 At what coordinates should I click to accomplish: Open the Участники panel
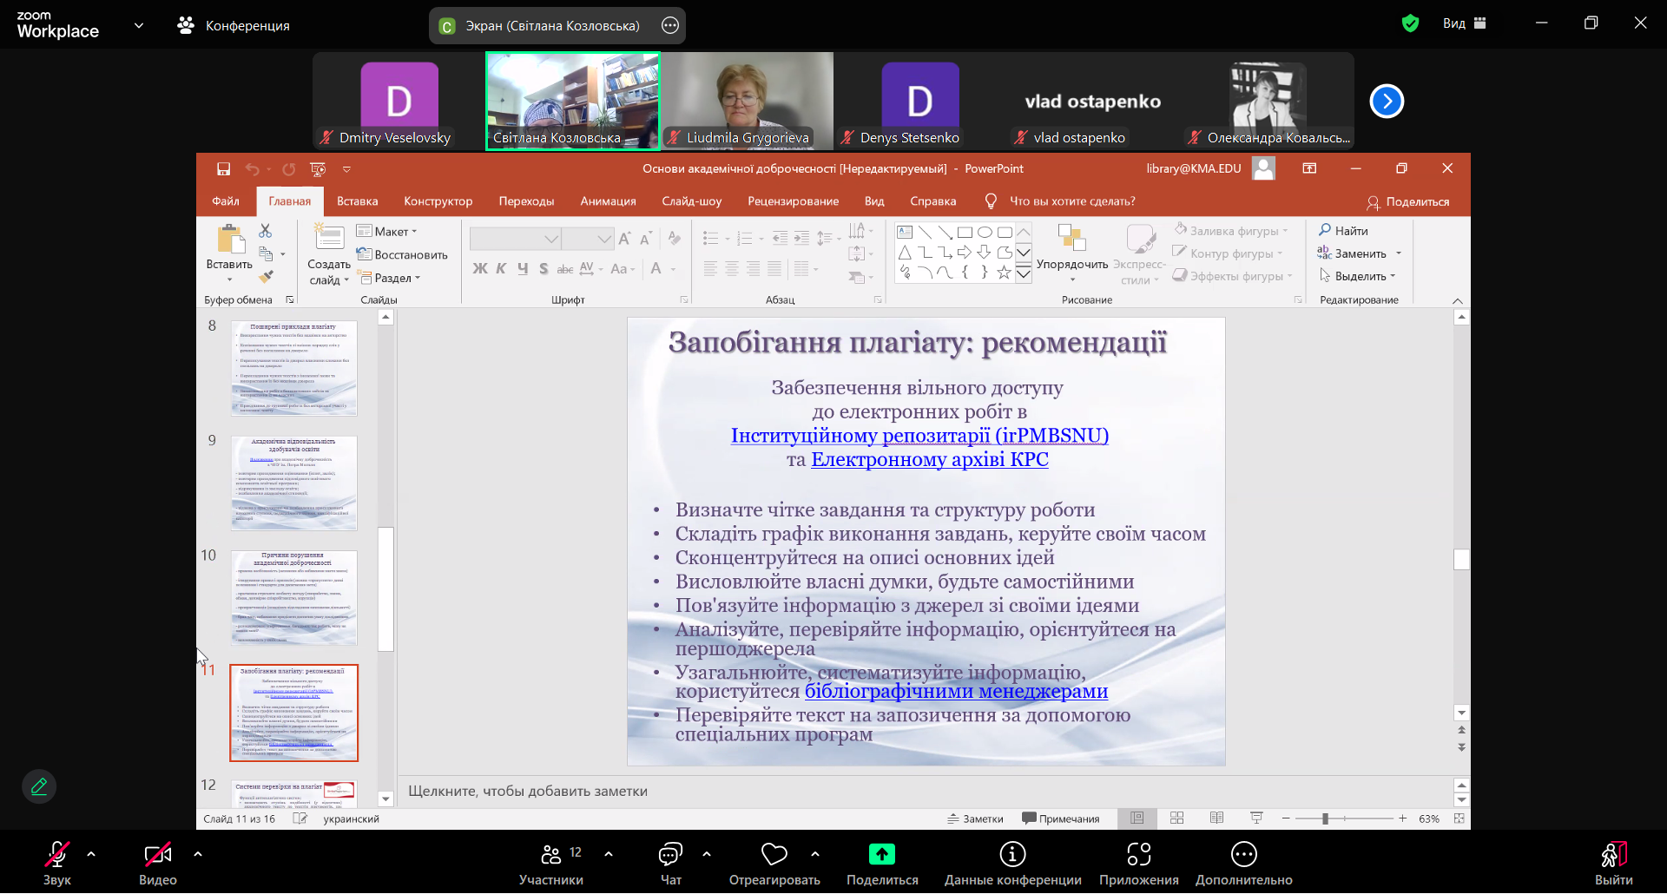click(550, 864)
